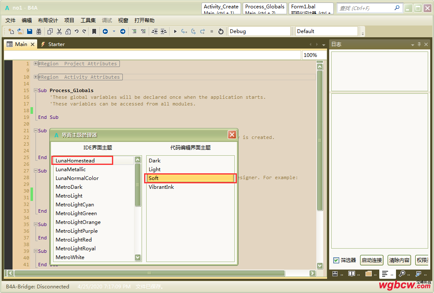Click the Stop debugging square icon

[x=212, y=31]
